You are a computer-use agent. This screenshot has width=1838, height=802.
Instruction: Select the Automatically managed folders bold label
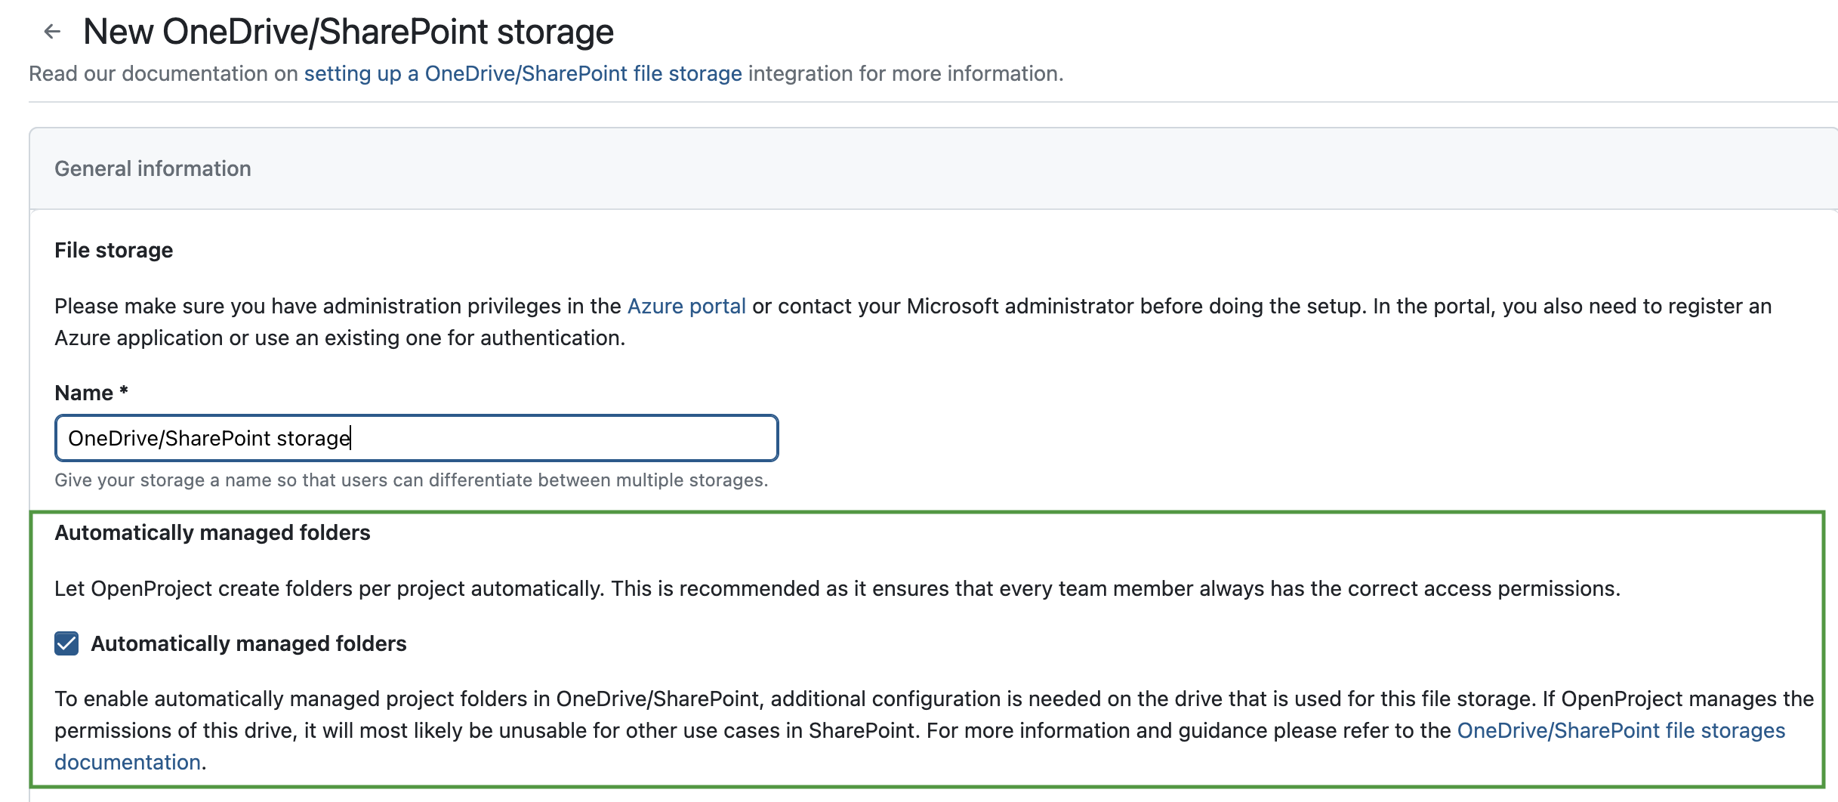tap(248, 644)
